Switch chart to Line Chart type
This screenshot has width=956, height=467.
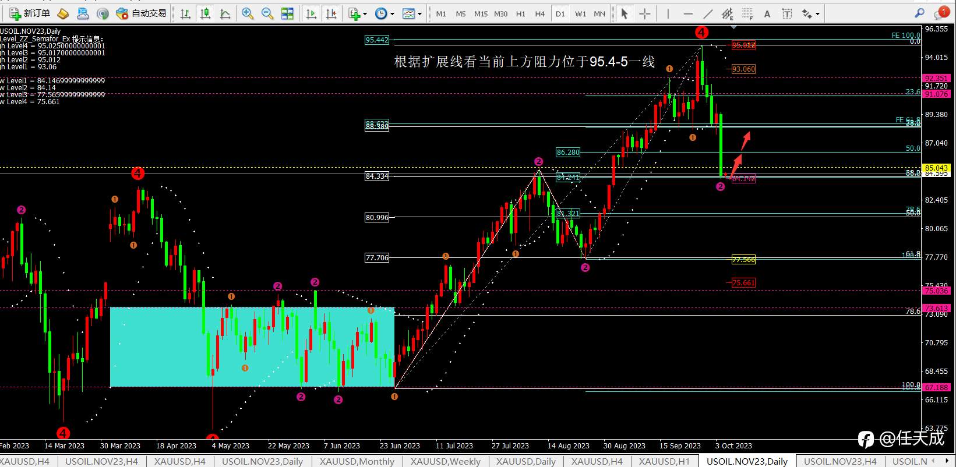click(225, 13)
